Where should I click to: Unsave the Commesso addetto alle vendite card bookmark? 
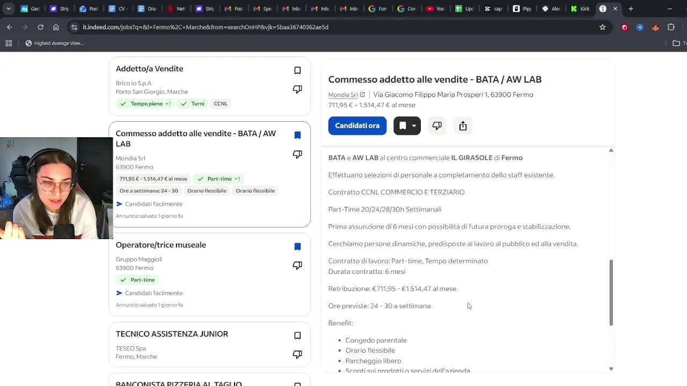pyautogui.click(x=297, y=135)
